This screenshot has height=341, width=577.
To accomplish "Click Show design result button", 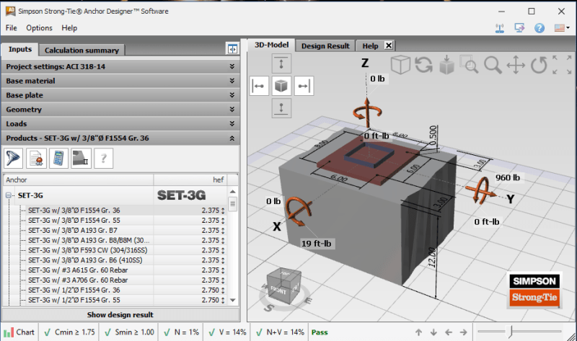I will click(120, 315).
